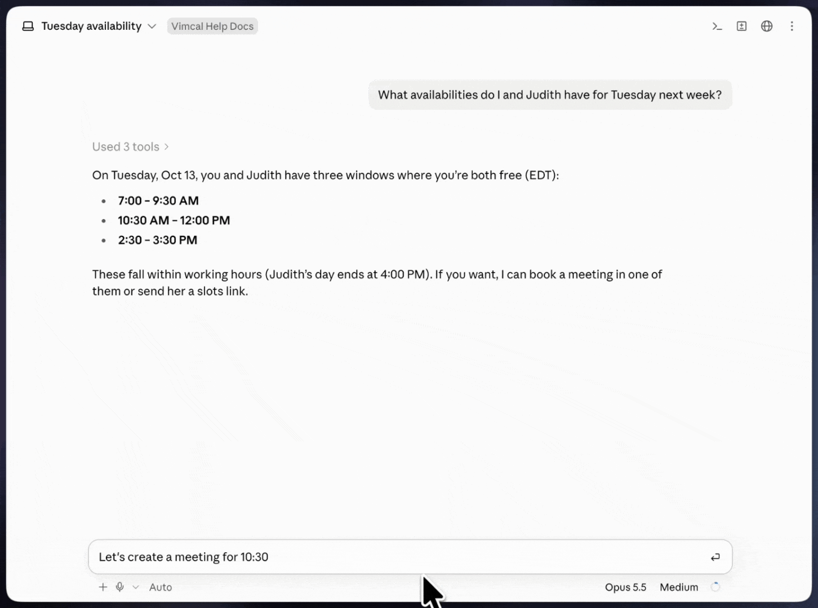Click the plus attachment icon

(x=103, y=587)
